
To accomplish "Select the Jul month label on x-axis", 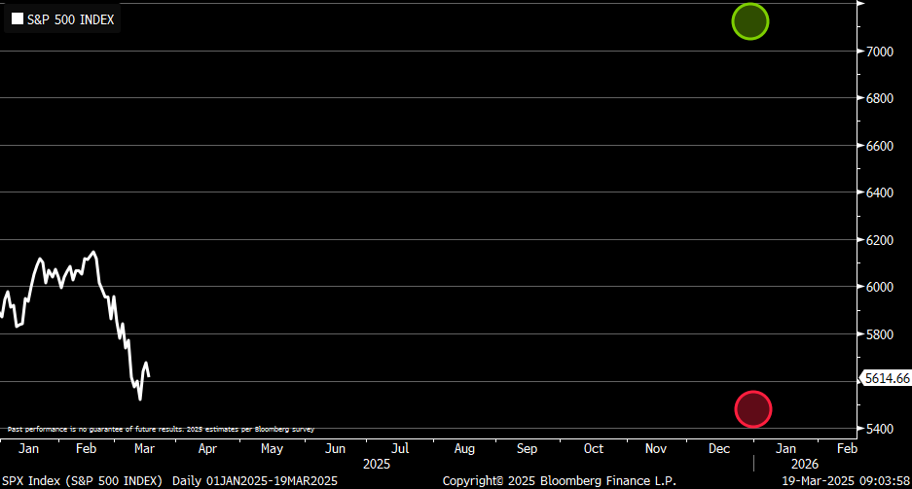I will click(x=398, y=449).
